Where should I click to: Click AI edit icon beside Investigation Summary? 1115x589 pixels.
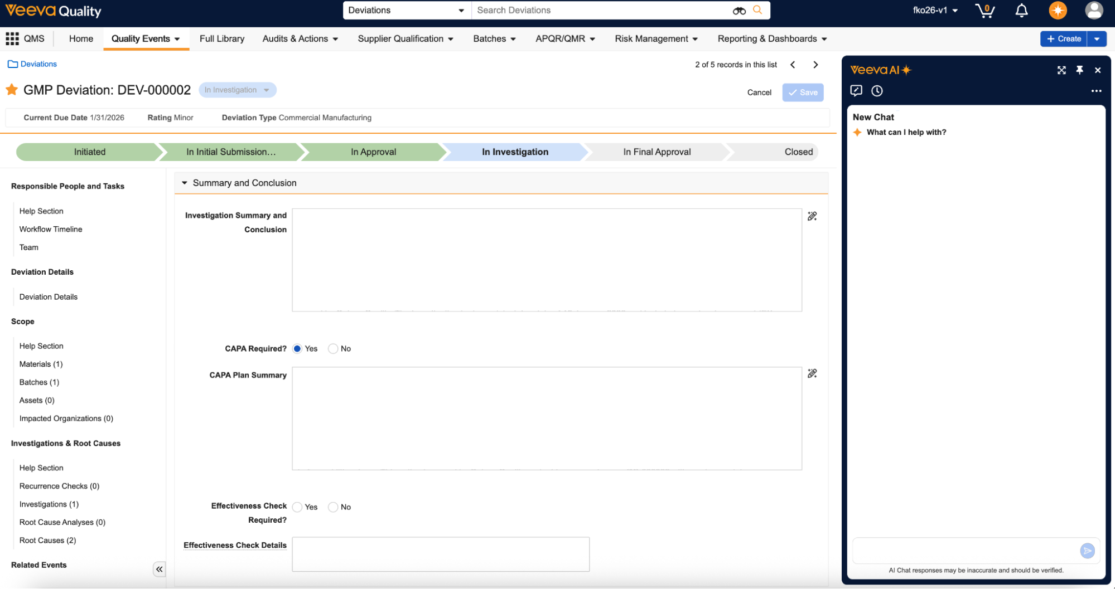[x=812, y=216]
